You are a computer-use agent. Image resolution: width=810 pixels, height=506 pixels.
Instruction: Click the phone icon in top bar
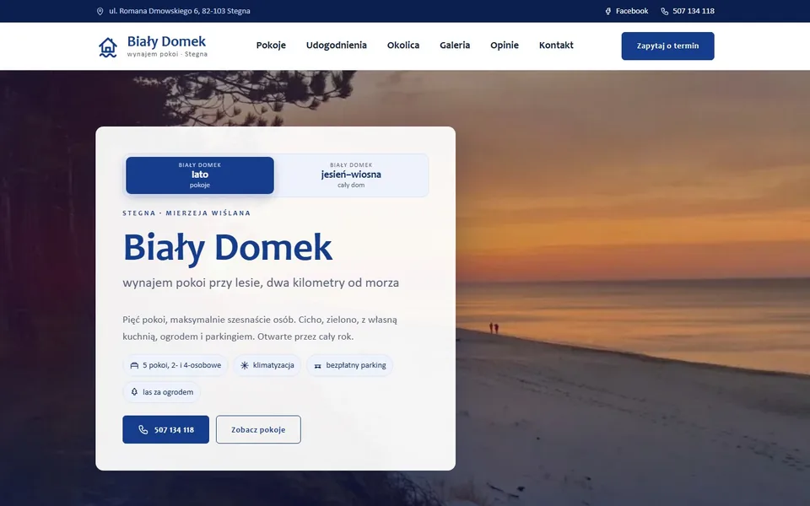pyautogui.click(x=664, y=11)
